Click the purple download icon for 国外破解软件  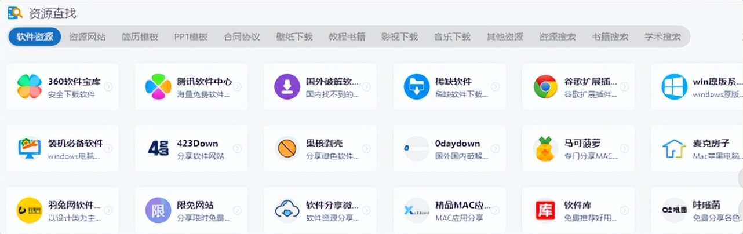tap(287, 87)
